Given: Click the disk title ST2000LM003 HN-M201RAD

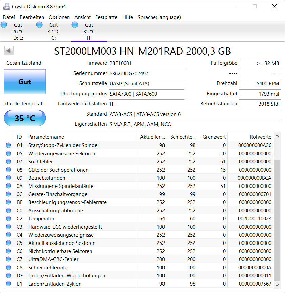Looking at the screenshot, I should click(x=142, y=51).
